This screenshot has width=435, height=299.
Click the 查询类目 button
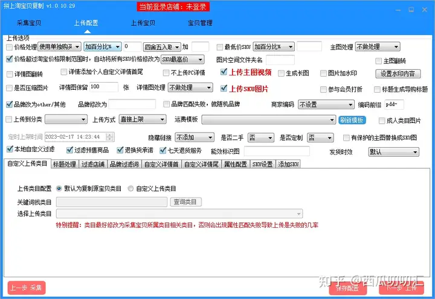(x=185, y=202)
